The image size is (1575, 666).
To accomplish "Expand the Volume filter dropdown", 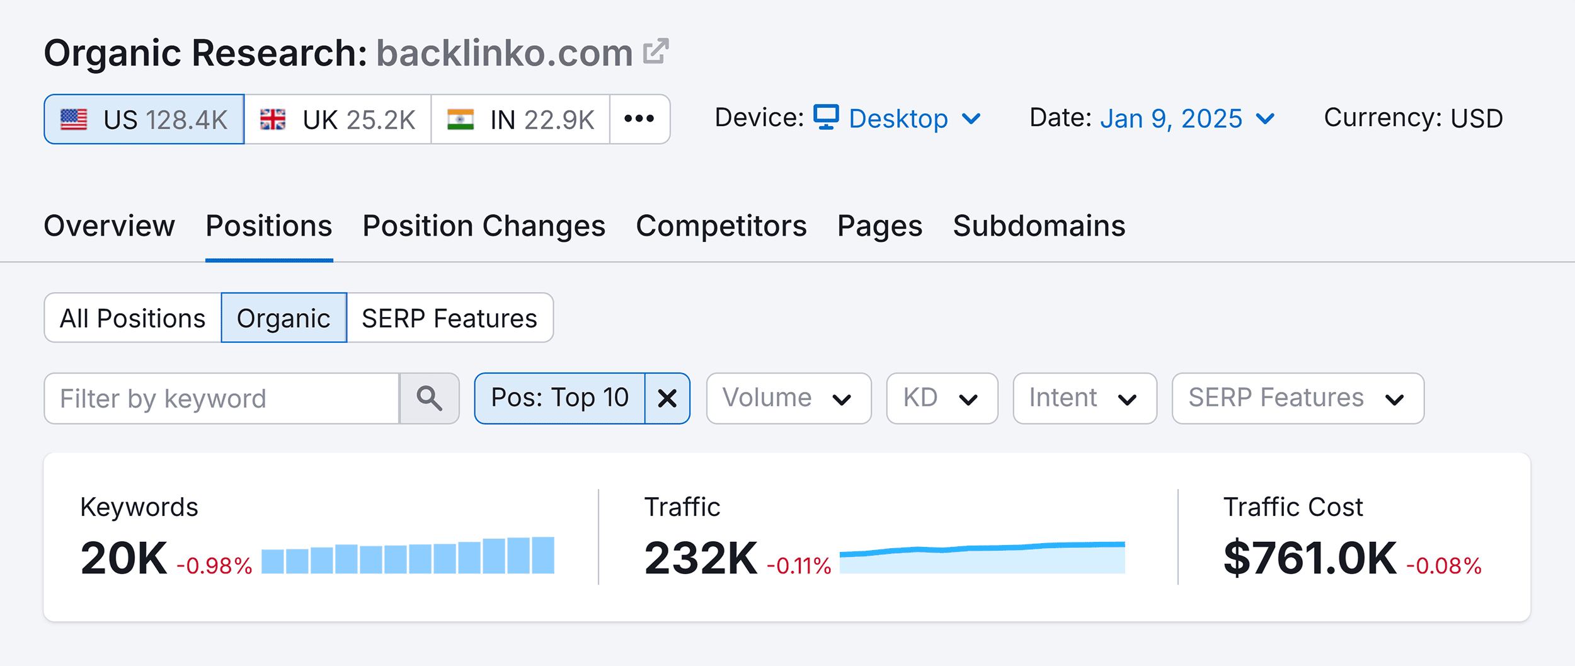I will coord(789,398).
